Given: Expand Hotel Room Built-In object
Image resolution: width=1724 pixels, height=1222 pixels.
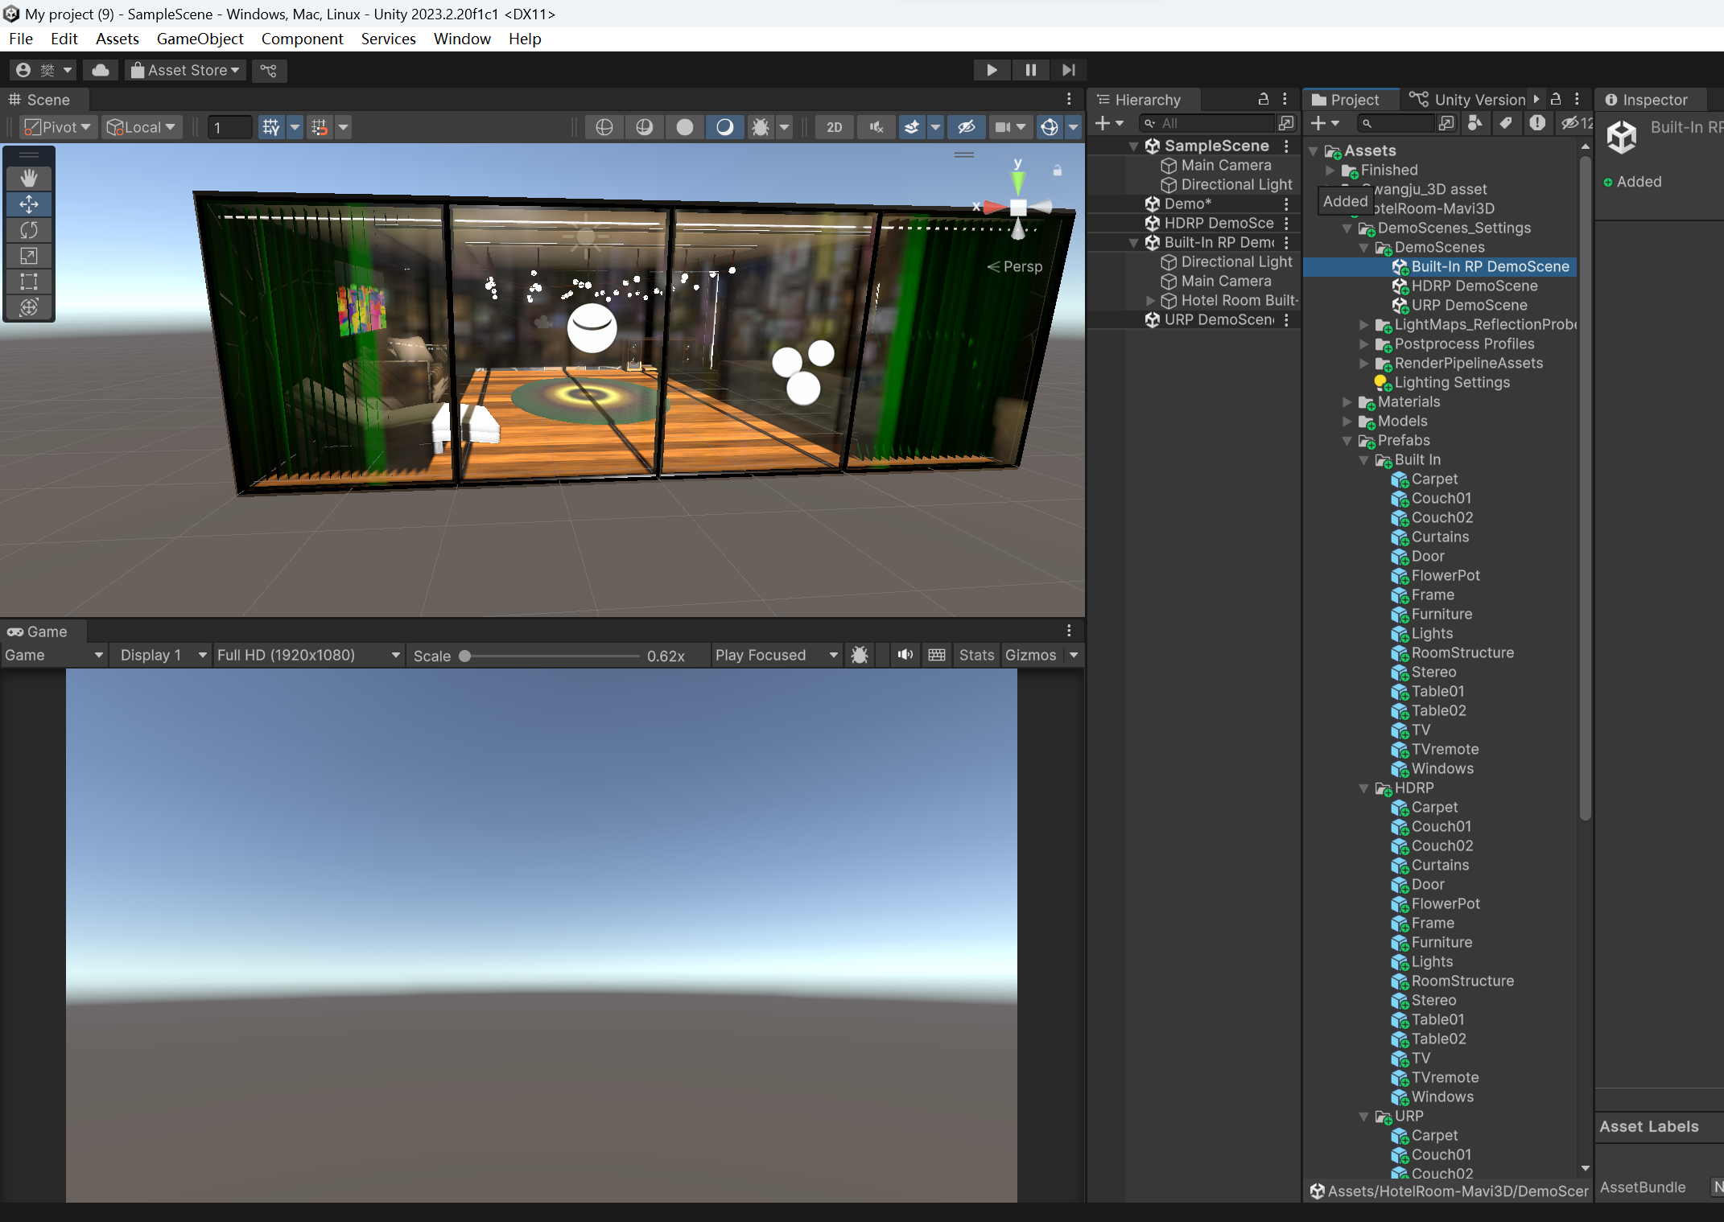Looking at the screenshot, I should point(1151,301).
